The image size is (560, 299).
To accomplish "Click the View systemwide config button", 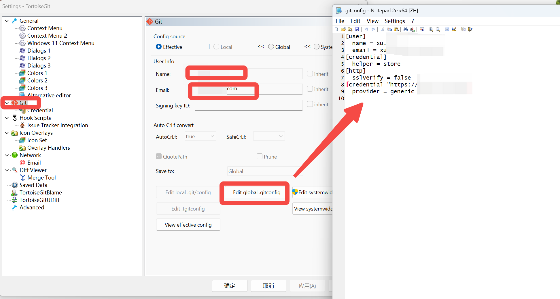I will [312, 209].
